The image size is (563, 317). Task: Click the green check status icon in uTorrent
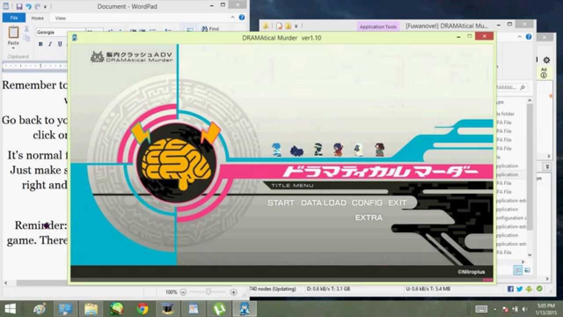tap(539, 289)
